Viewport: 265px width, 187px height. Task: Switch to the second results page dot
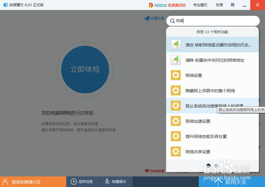216,165
